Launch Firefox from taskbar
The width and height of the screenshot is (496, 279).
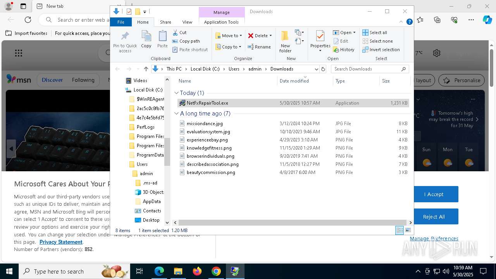click(x=197, y=271)
